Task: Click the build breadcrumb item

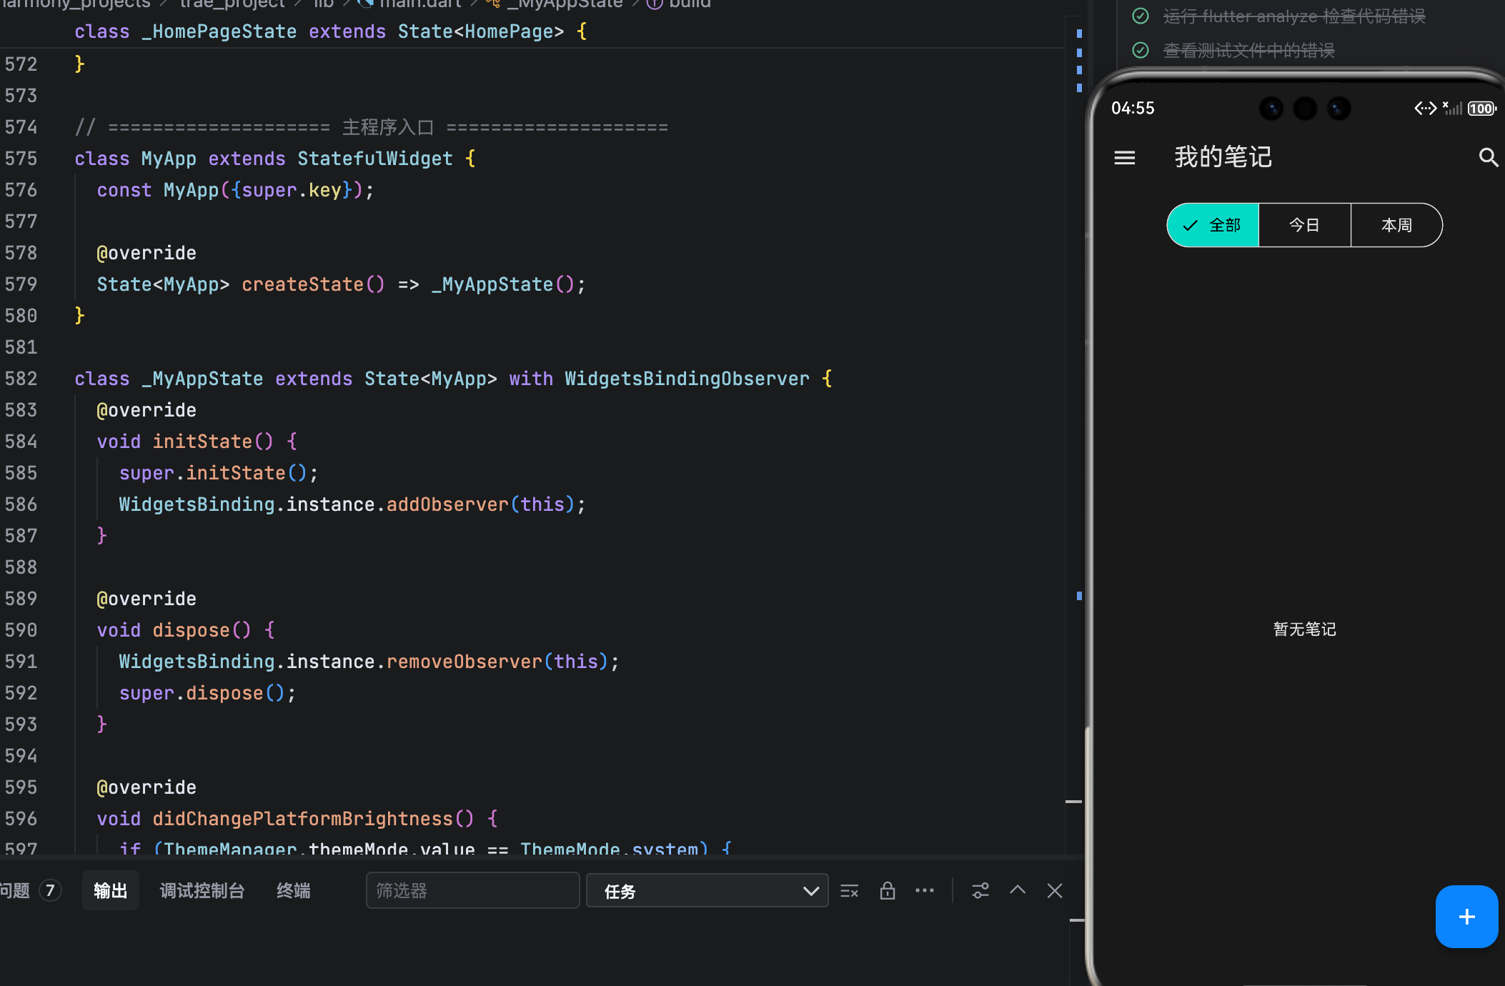Action: (x=689, y=4)
